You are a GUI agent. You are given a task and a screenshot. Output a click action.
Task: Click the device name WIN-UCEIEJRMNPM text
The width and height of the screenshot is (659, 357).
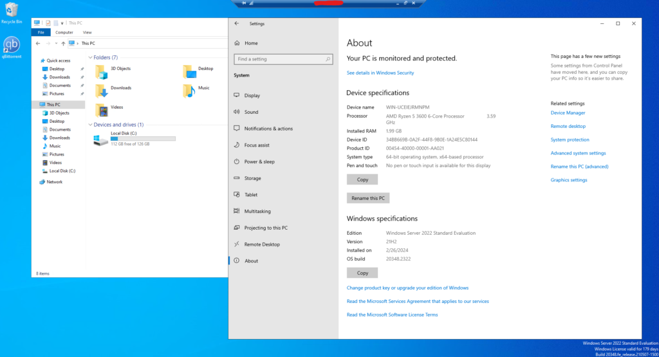[x=407, y=107]
